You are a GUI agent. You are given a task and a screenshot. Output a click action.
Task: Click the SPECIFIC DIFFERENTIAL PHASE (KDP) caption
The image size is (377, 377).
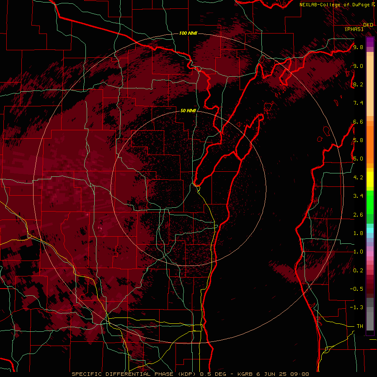pyautogui.click(x=134, y=374)
